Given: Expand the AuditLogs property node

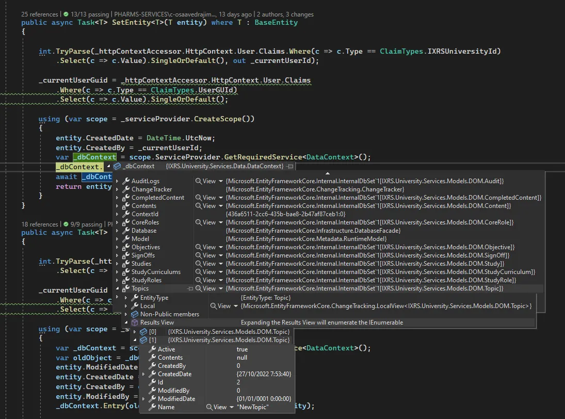Looking at the screenshot, I should click(x=118, y=181).
